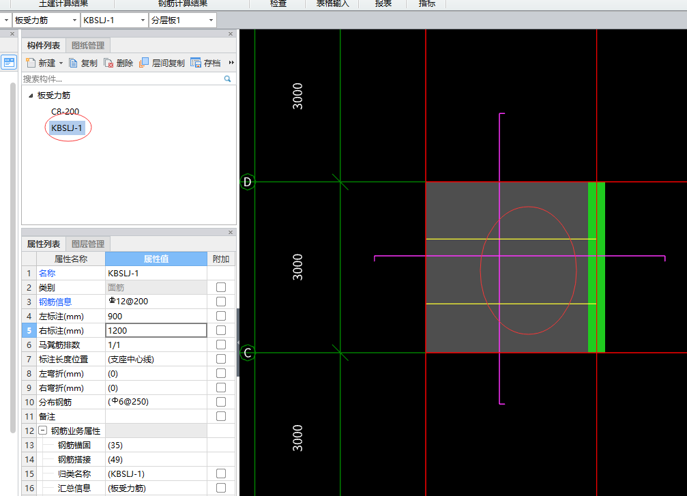Click the 左标注 value 900
The height and width of the screenshot is (496, 687).
click(156, 316)
